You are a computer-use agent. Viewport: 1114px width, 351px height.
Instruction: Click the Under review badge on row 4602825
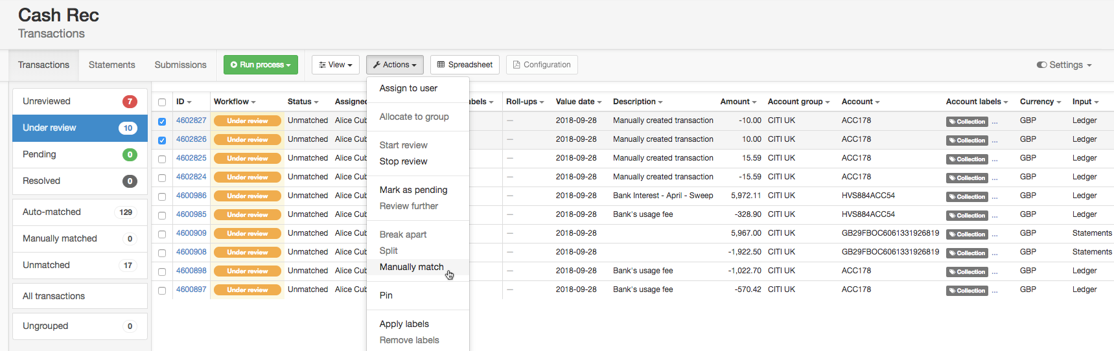248,158
